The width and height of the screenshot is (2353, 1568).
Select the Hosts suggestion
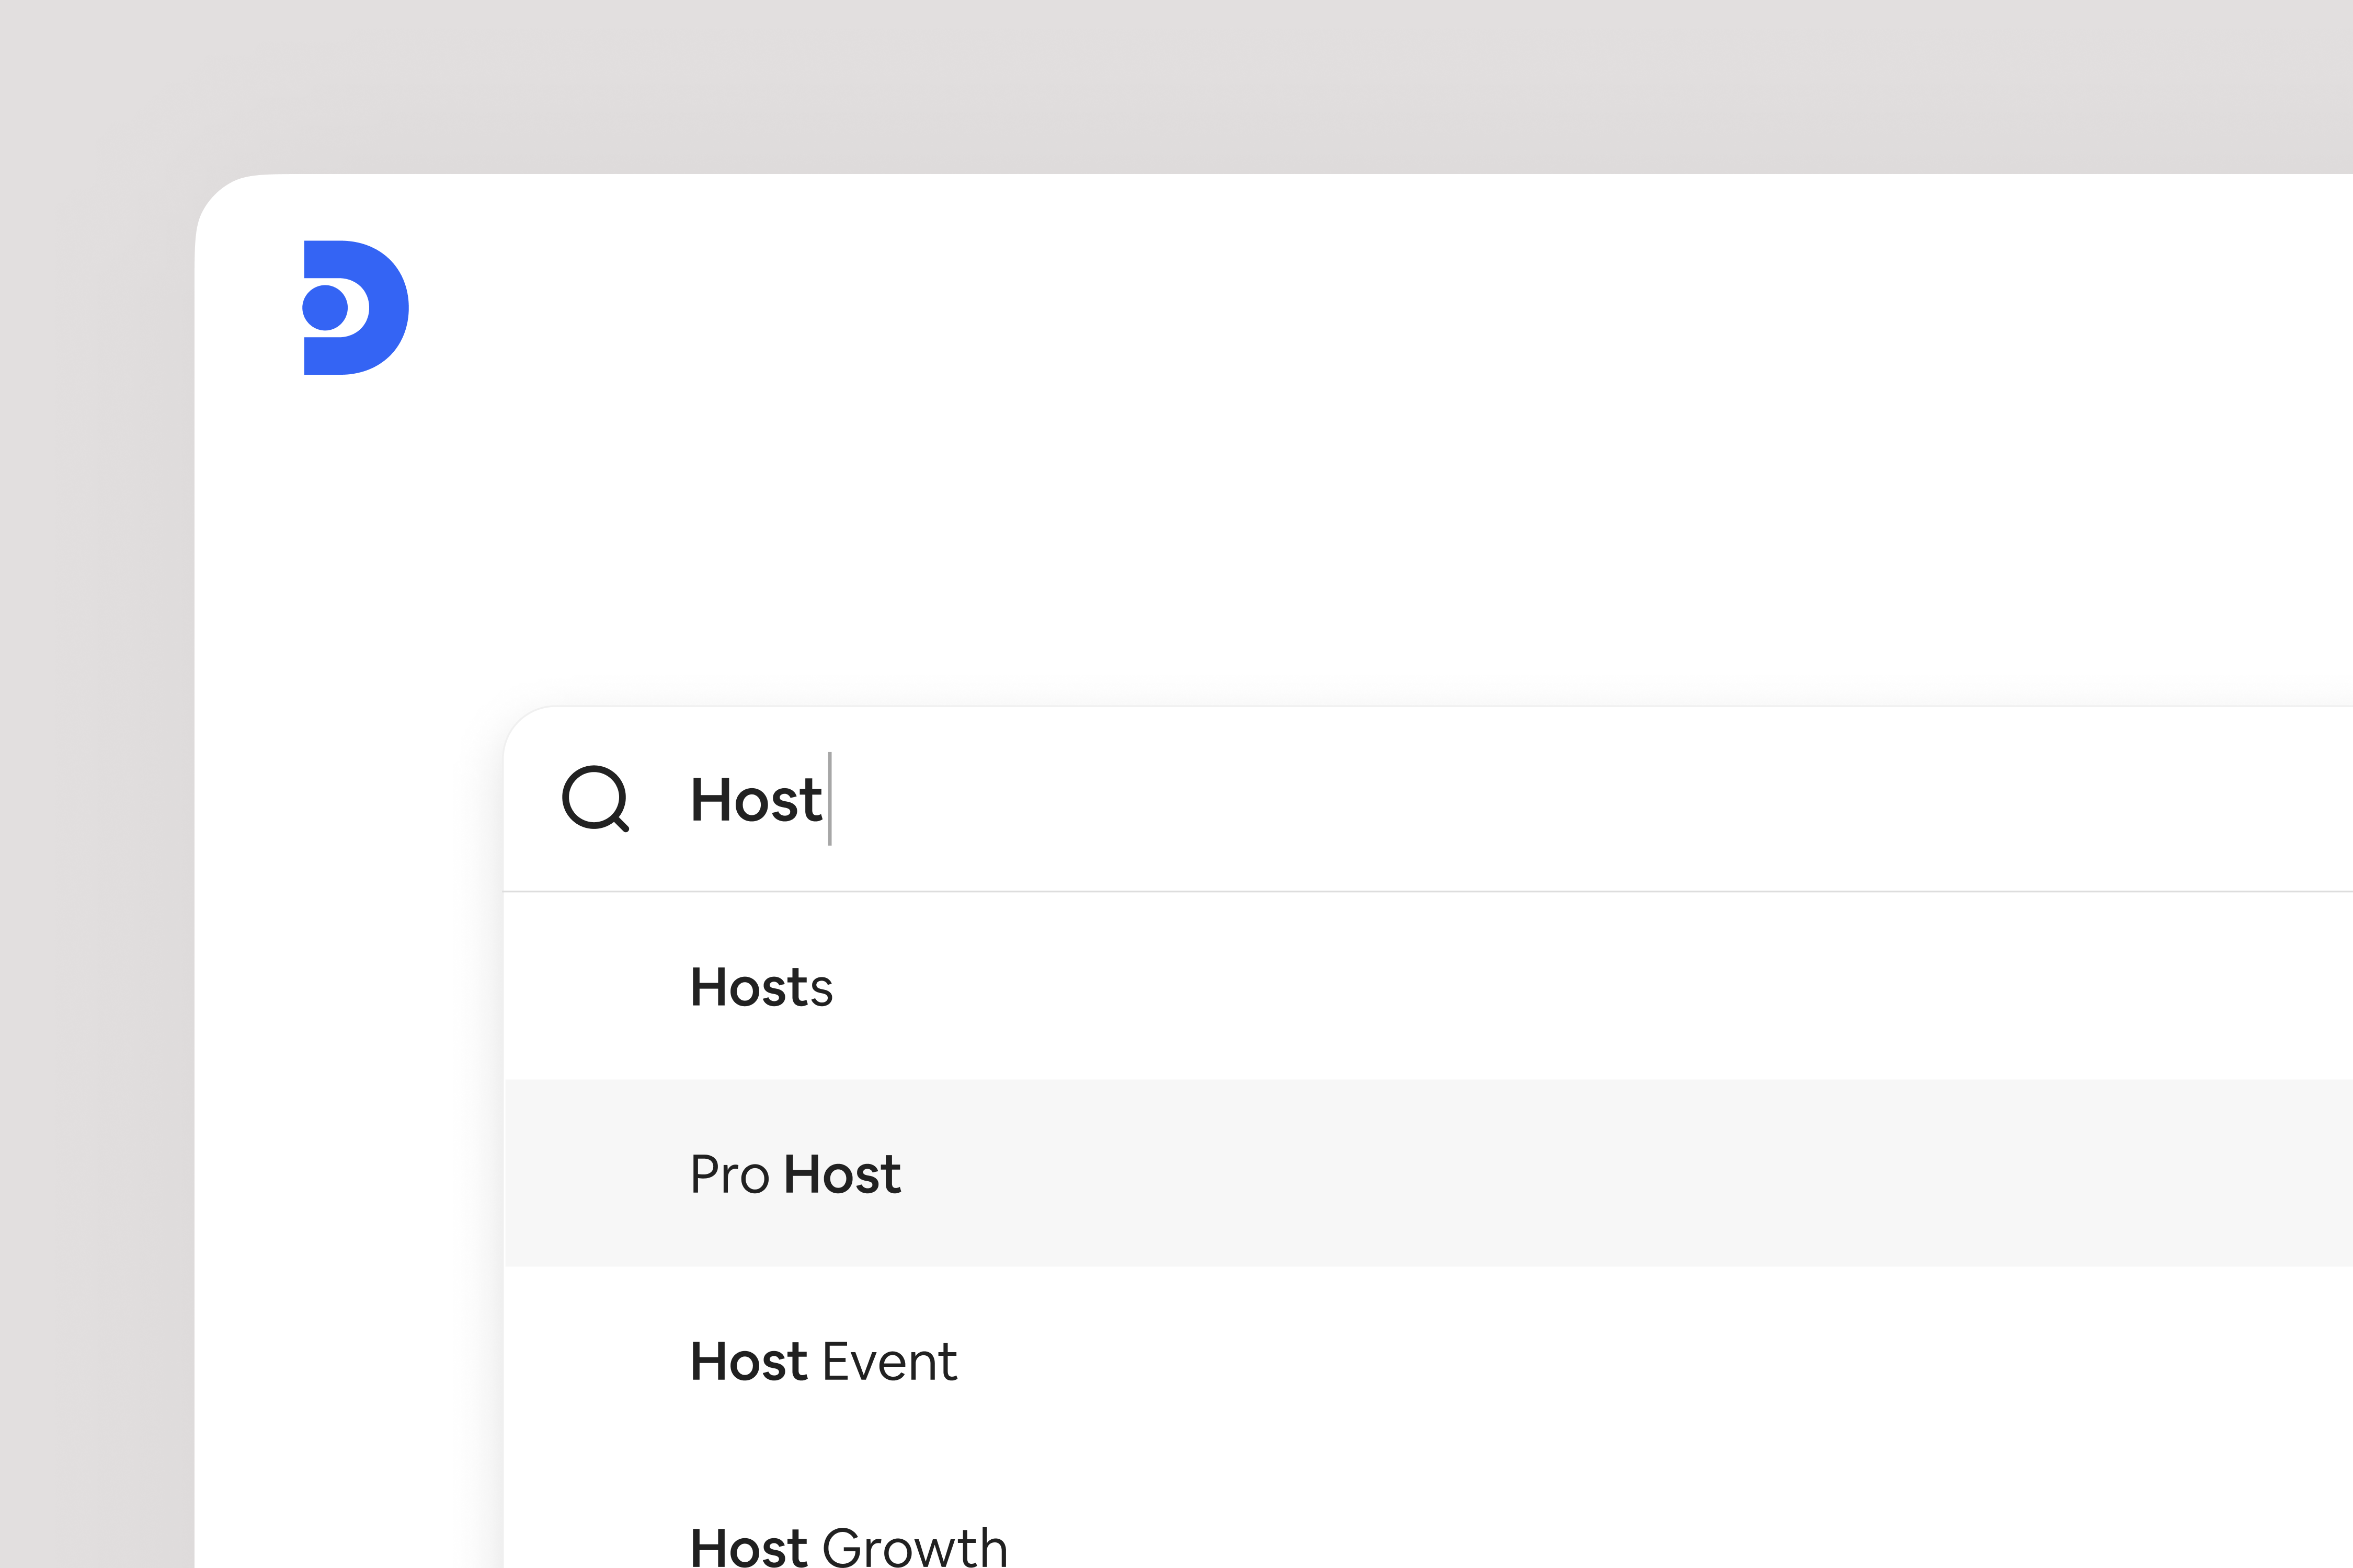[x=761, y=987]
